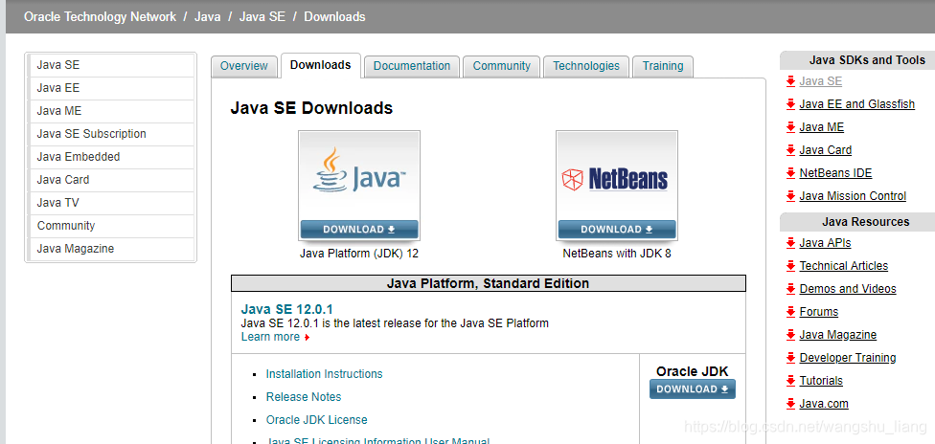Open Developer Training link text
935x444 pixels.
pos(848,358)
